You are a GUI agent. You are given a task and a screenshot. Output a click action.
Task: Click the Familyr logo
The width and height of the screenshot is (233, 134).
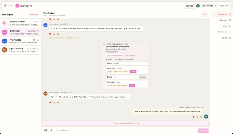[9, 6]
